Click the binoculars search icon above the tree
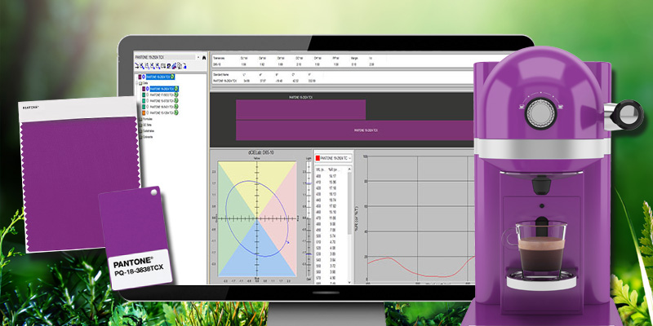Image resolution: width=653 pixels, height=326 pixels. coord(204,57)
